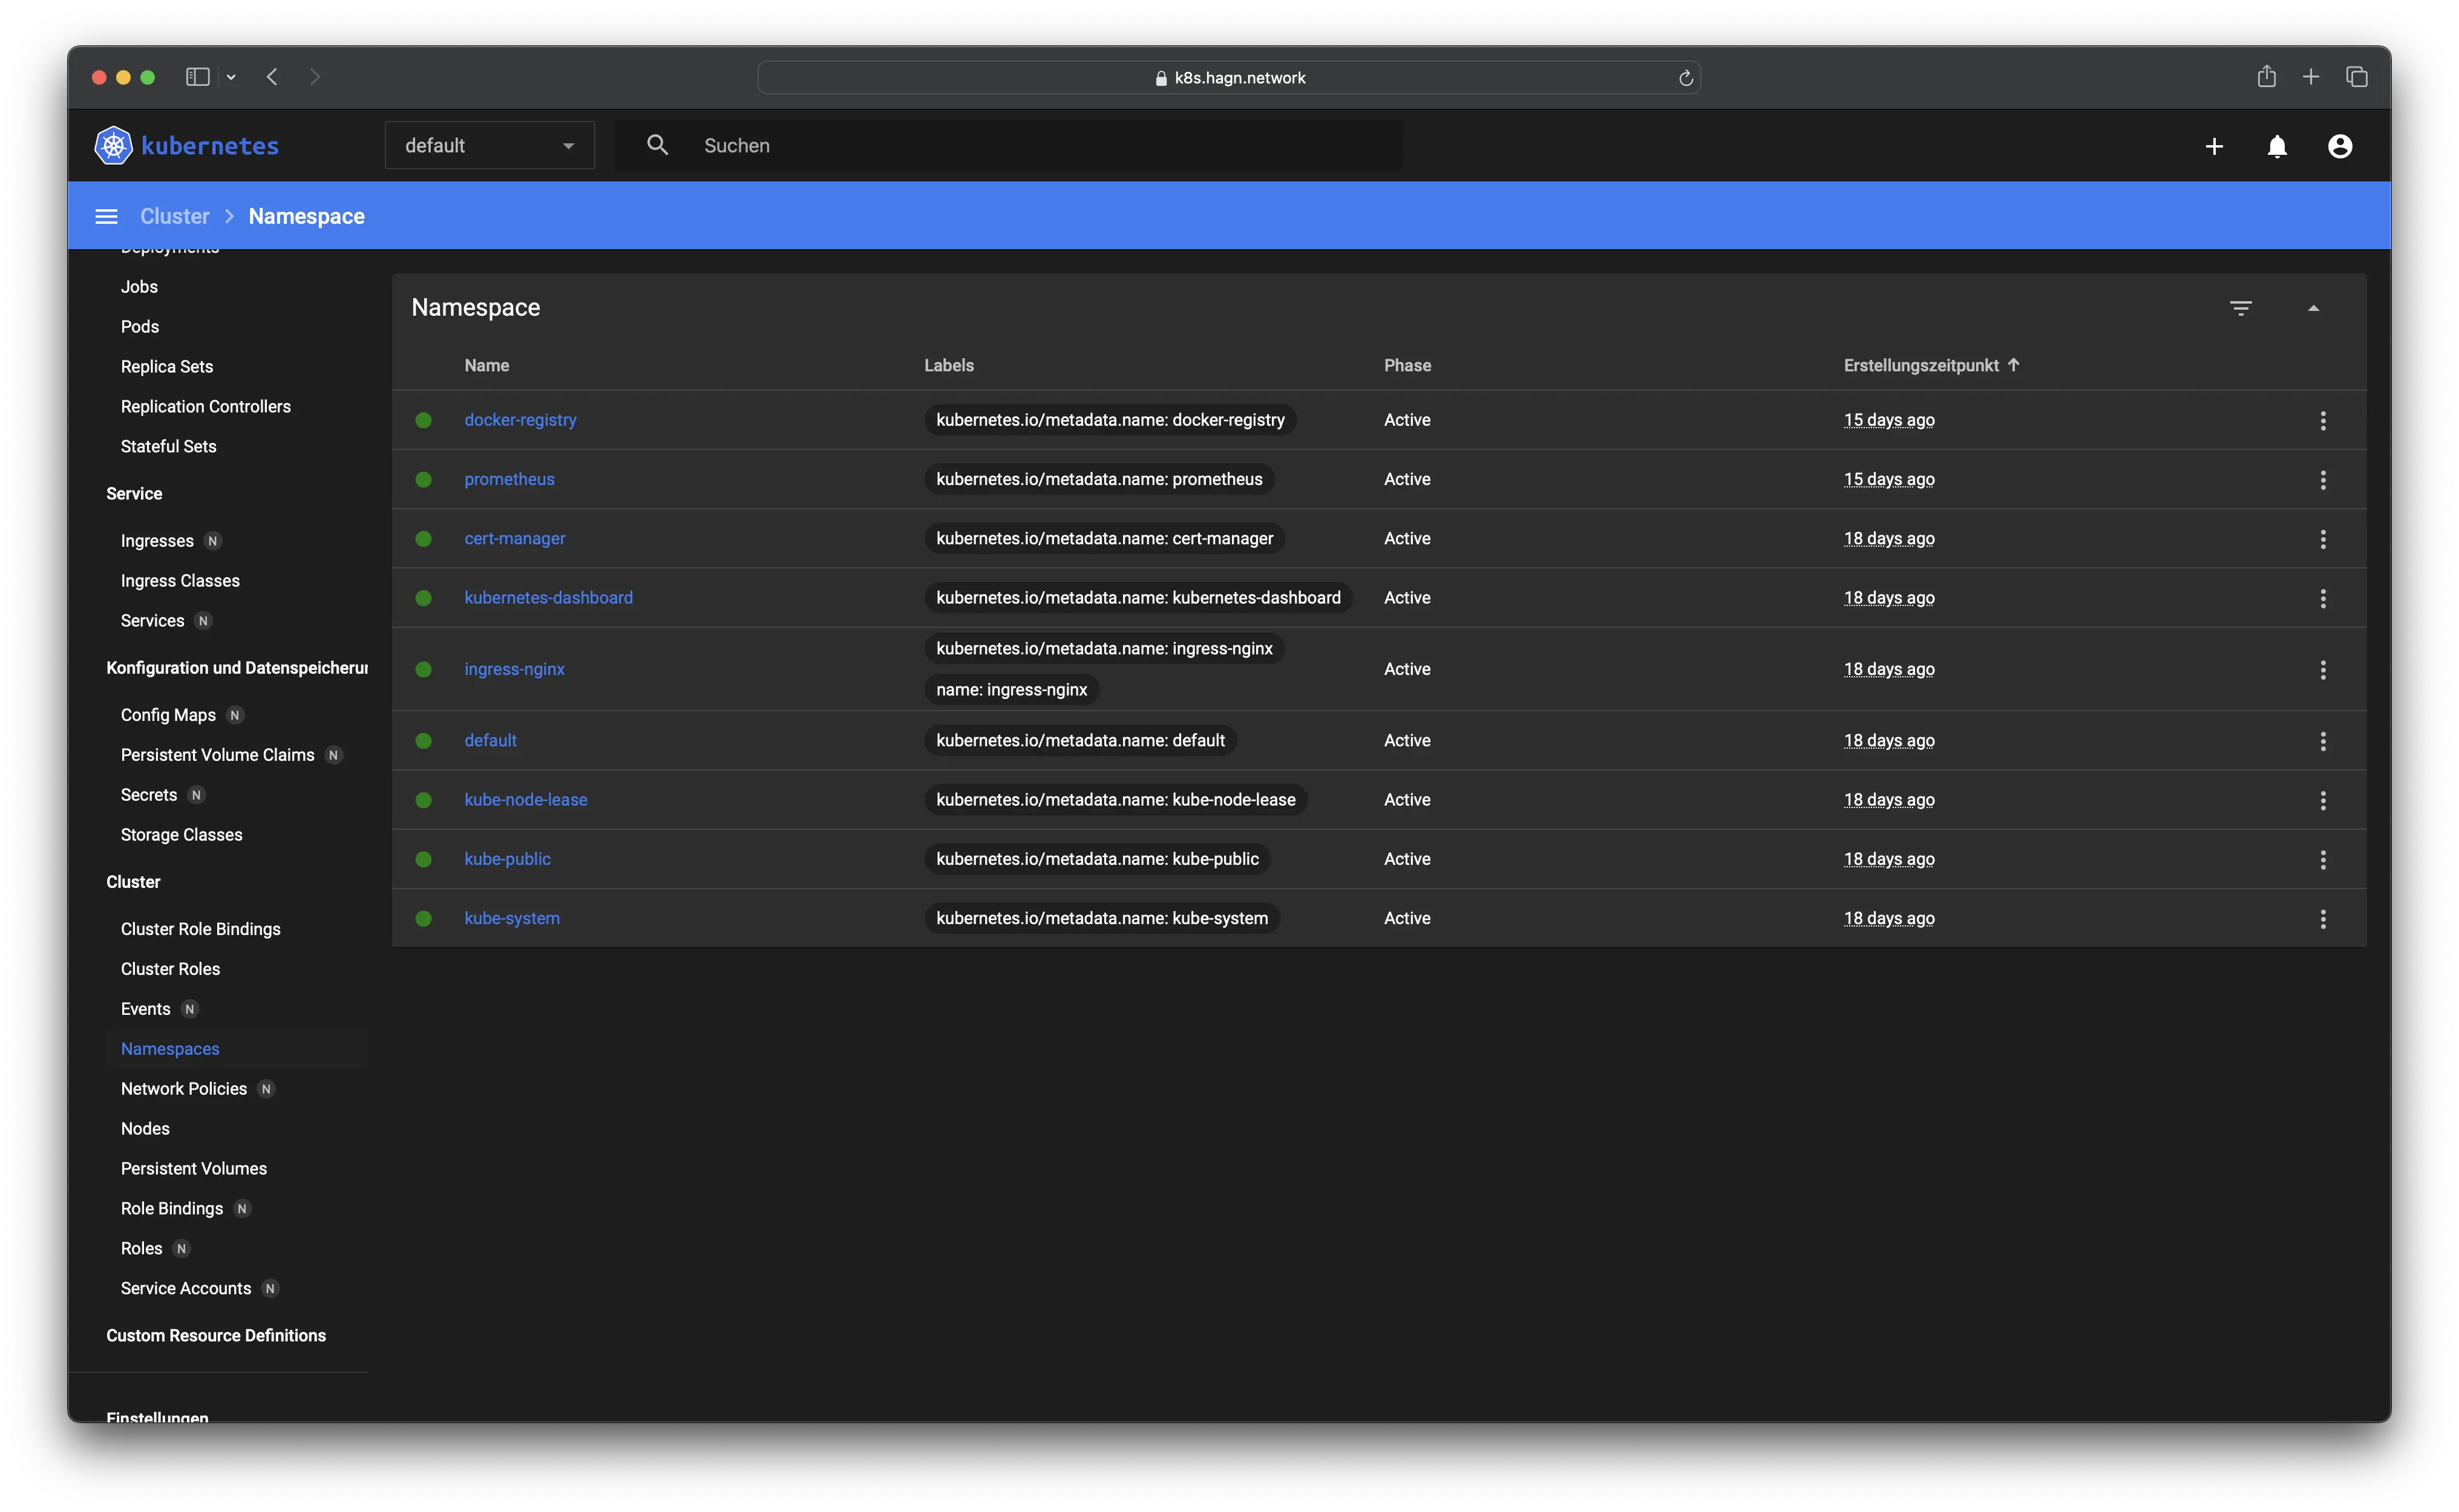Open the notifications bell
The width and height of the screenshot is (2459, 1512).
point(2277,146)
